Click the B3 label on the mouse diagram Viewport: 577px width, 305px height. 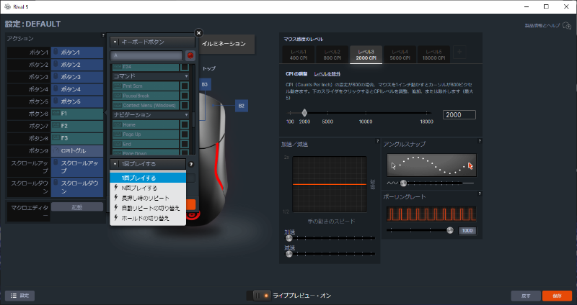205,84
